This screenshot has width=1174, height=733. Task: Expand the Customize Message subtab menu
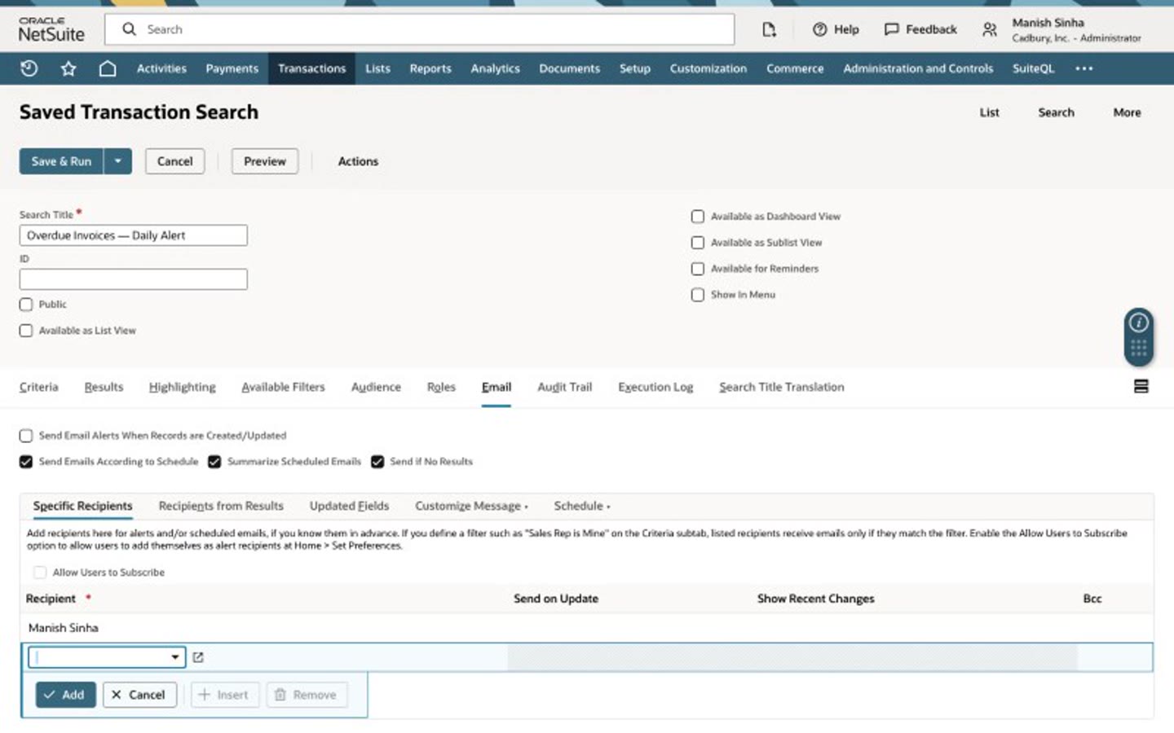pos(471,506)
